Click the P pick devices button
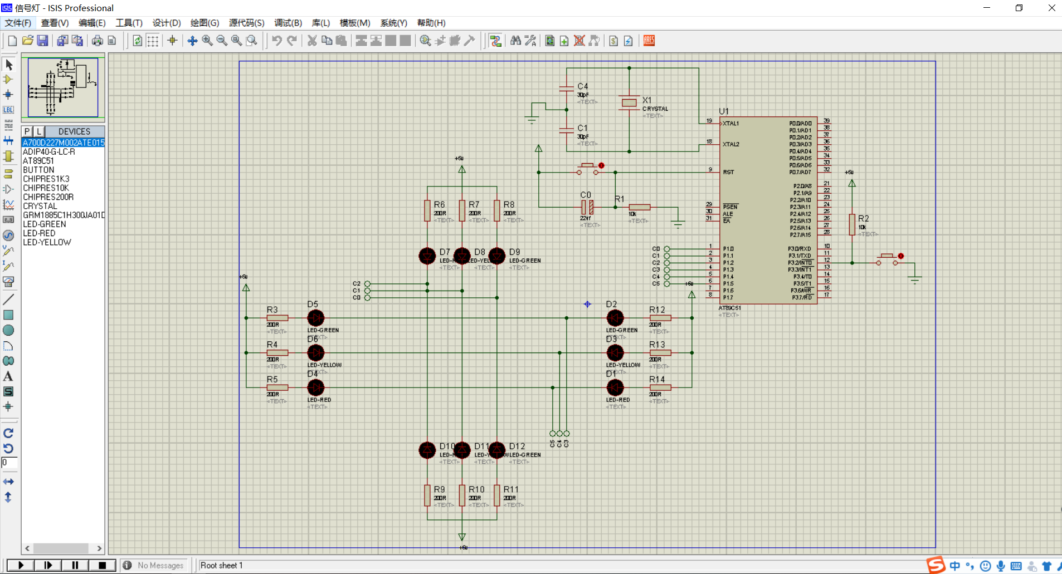 pos(27,131)
